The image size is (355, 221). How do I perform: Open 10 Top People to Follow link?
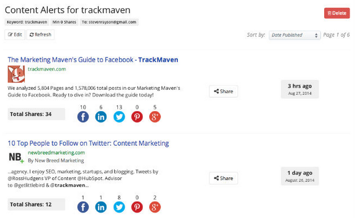88,143
